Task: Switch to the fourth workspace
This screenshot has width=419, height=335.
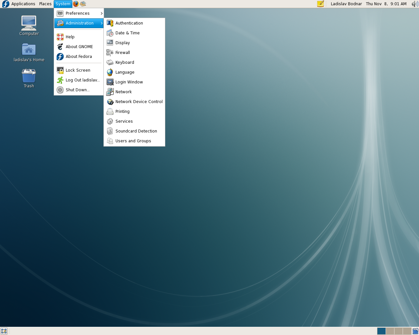Action: [x=407, y=331]
